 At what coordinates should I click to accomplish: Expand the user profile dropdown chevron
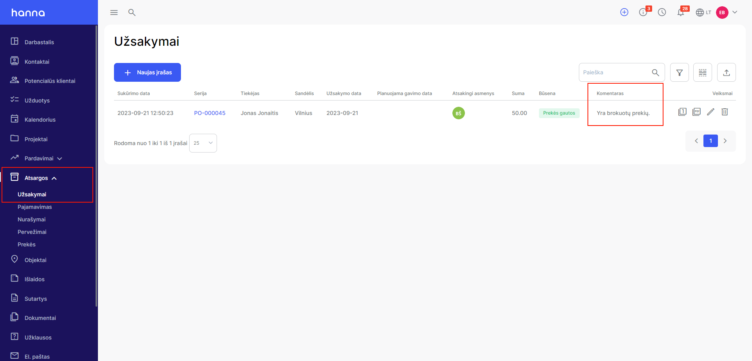tap(735, 12)
